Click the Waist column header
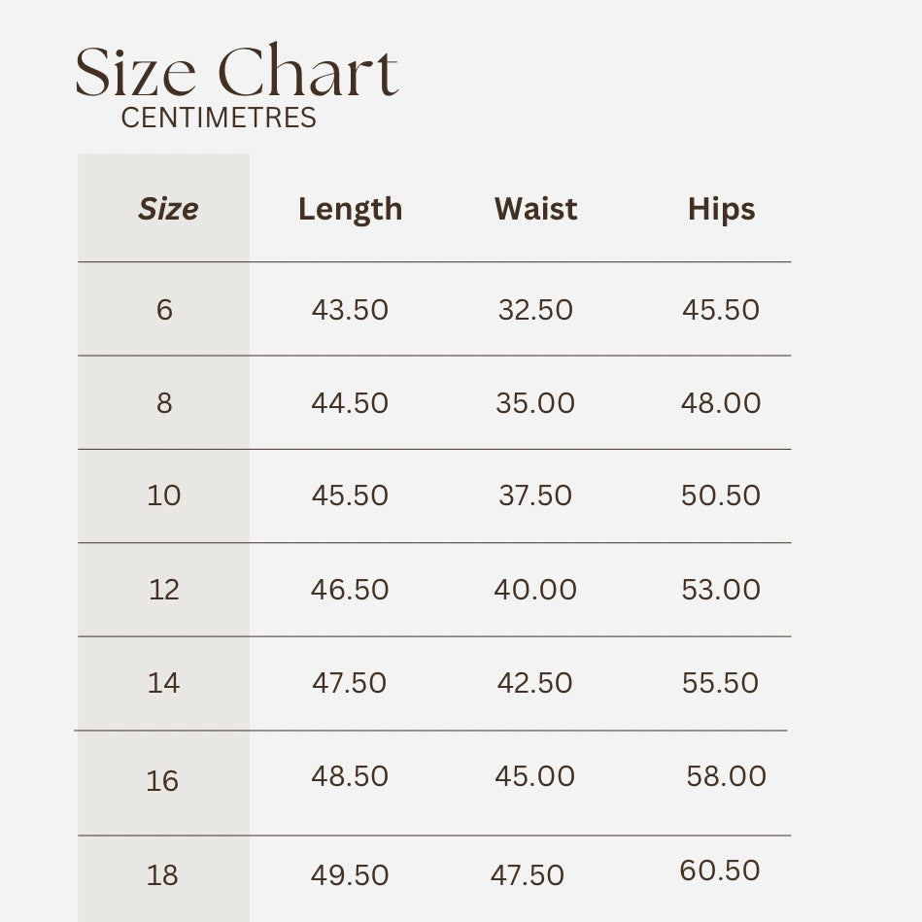This screenshot has height=922, width=922. coord(535,209)
